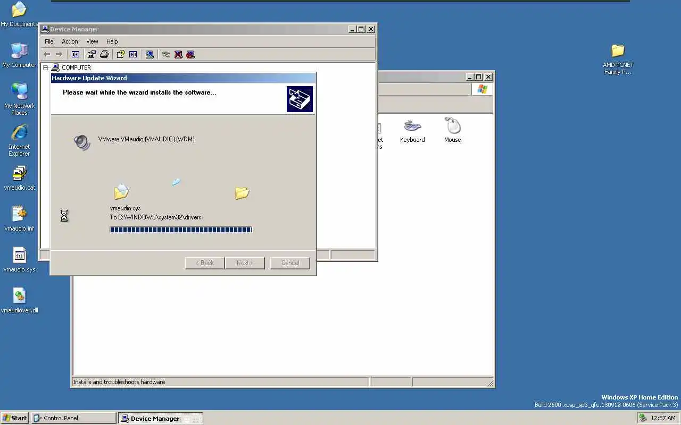
Task: Click Control Panel status bar text
Action: pos(119,382)
